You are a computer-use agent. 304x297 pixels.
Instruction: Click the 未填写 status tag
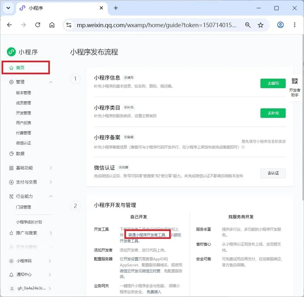129,78
